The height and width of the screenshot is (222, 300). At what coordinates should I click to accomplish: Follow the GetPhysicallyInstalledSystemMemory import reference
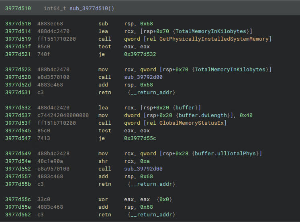coord(214,39)
